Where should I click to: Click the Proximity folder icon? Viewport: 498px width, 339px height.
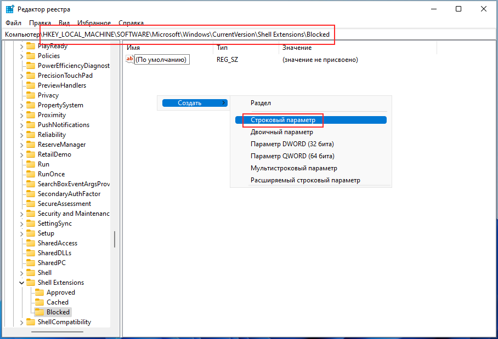click(x=31, y=115)
